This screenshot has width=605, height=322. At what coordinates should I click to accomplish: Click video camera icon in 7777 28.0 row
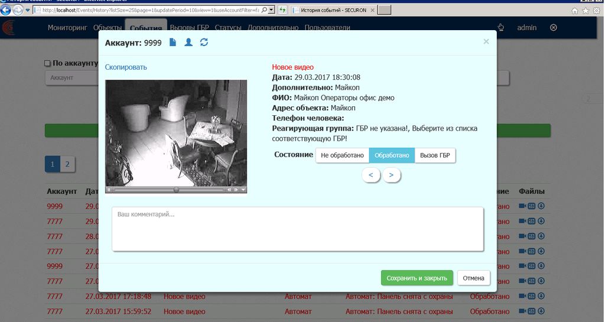(x=522, y=236)
